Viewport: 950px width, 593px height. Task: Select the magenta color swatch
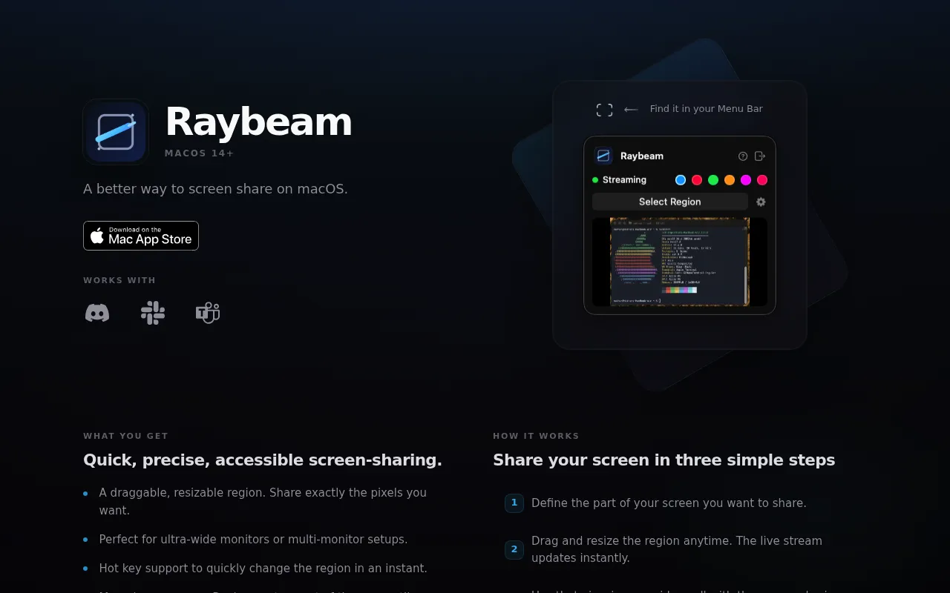click(746, 180)
